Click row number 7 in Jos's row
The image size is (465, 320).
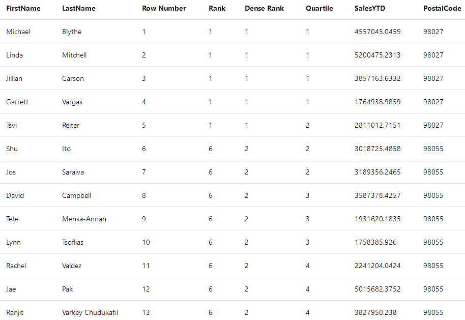144,172
